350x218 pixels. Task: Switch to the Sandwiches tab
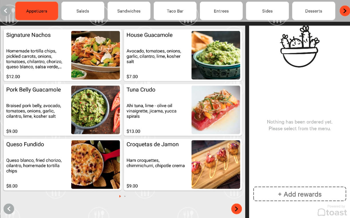[x=129, y=11]
